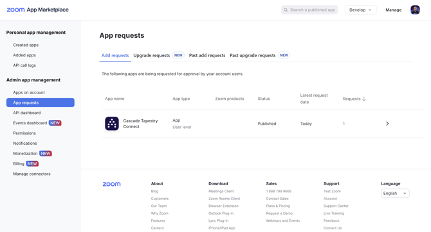Screen dimensions: 431x232
Task: Open the footer Lync Plug-in link
Action: (219, 220)
